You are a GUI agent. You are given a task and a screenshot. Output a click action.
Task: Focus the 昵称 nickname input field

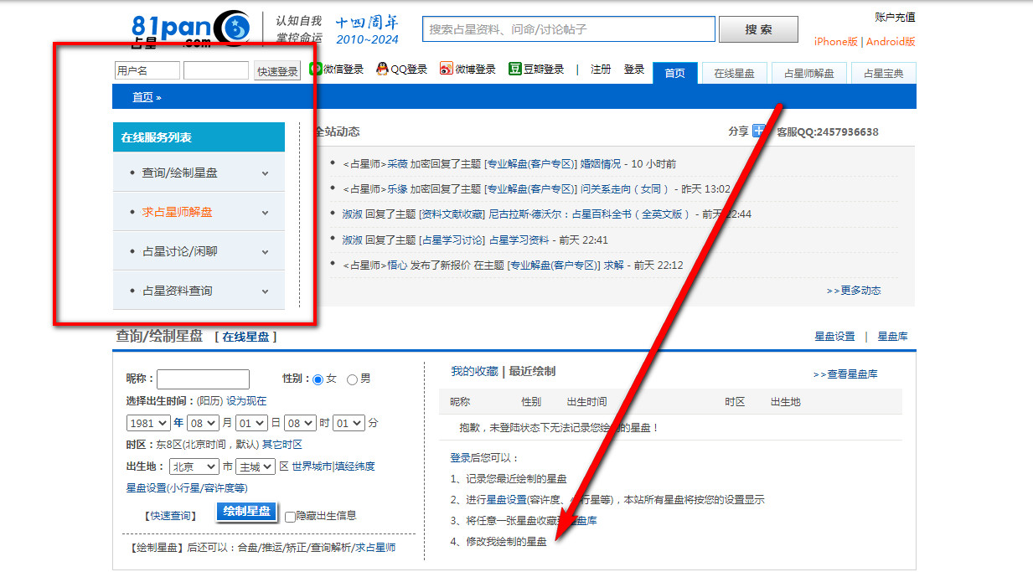click(203, 379)
